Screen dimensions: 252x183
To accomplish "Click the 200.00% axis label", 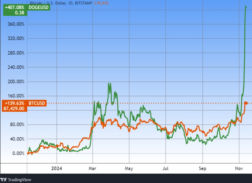I will pos(16,82).
